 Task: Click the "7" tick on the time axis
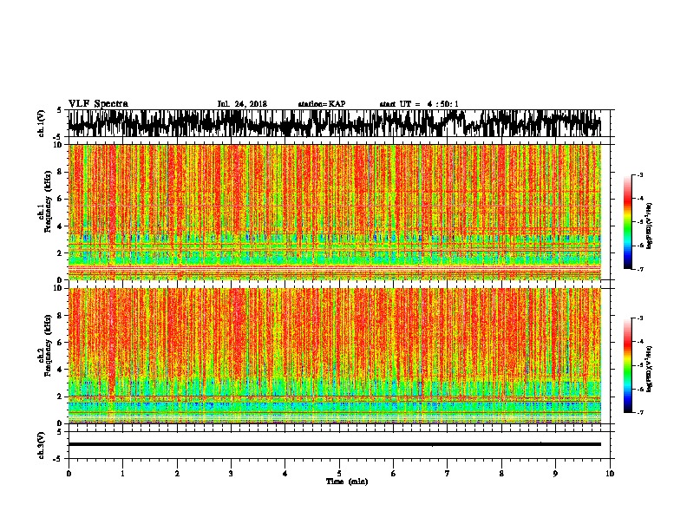click(448, 474)
